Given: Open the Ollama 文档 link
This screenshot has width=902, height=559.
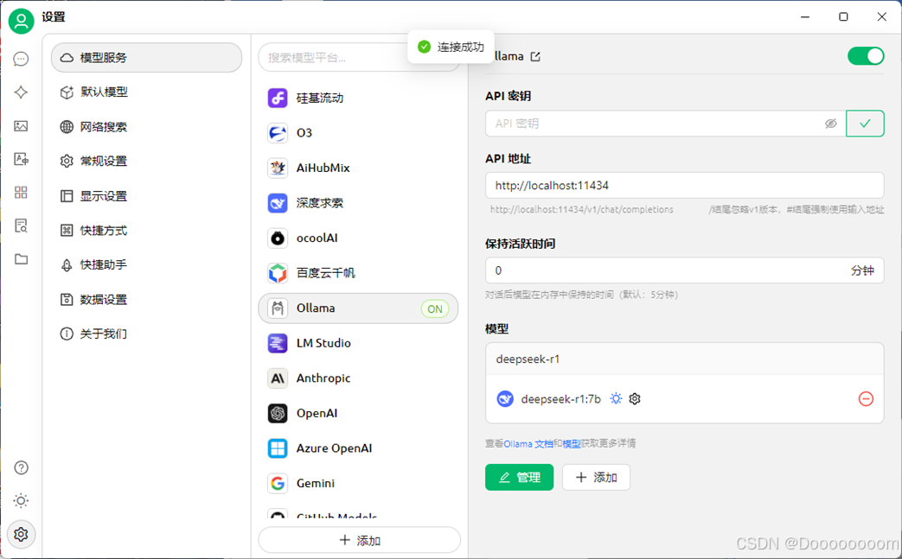Looking at the screenshot, I should coord(528,443).
